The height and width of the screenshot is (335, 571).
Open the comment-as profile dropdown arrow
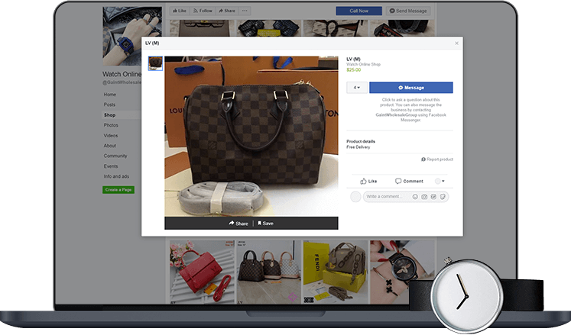(x=440, y=181)
